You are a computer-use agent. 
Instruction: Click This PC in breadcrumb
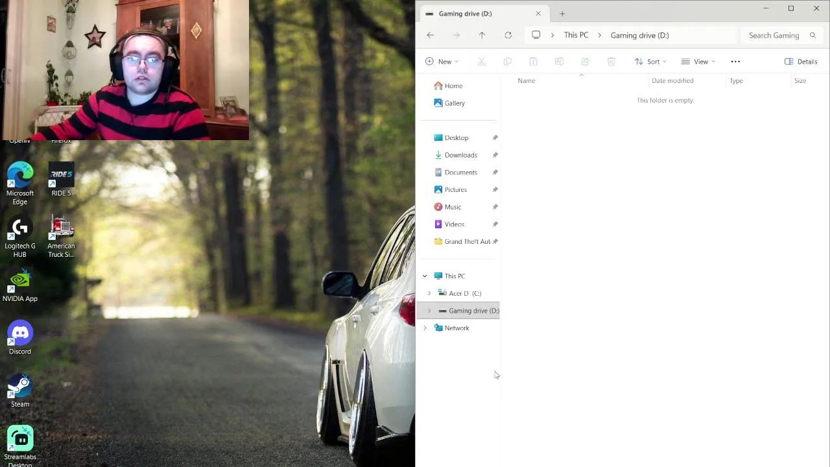pyautogui.click(x=576, y=35)
